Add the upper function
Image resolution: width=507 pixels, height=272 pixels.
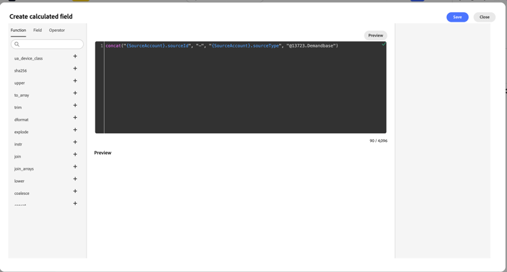coord(75,81)
